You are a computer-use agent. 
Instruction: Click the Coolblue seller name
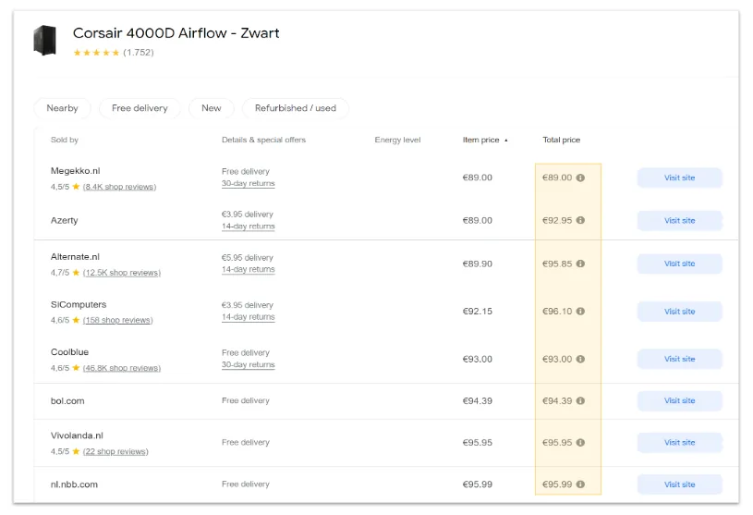coord(69,352)
